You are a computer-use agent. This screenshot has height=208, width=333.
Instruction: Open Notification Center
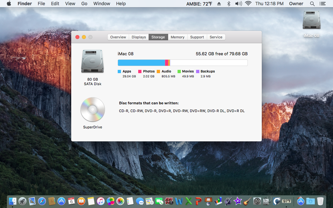(322, 4)
